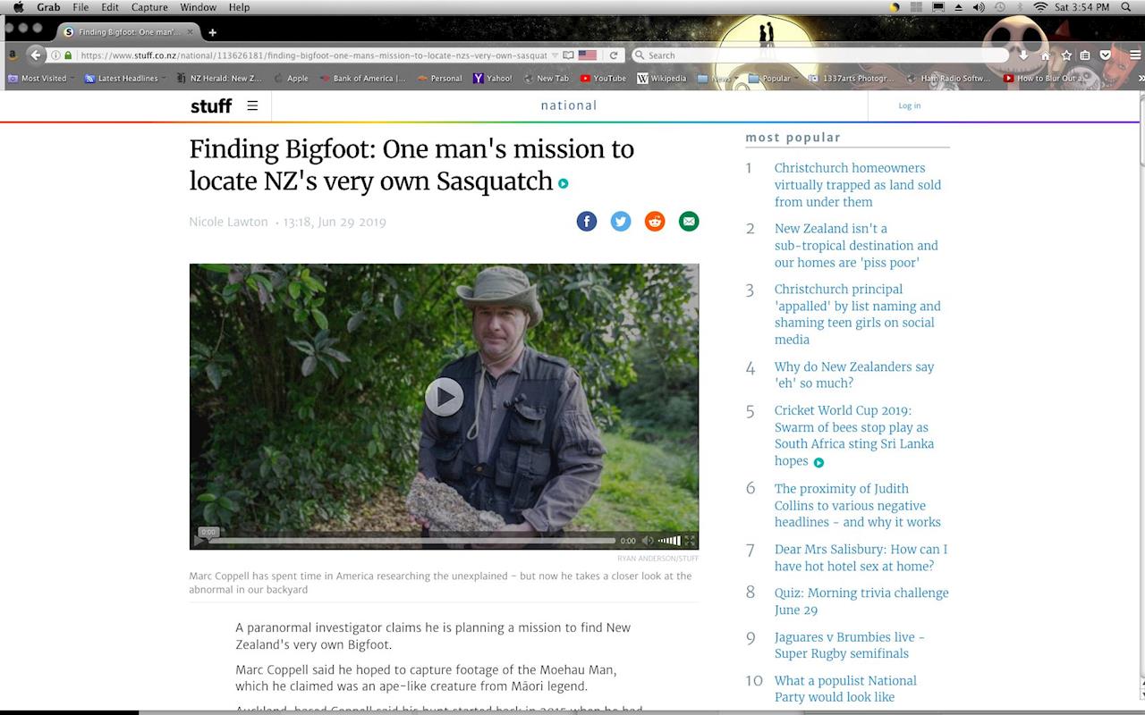The image size is (1145, 715).
Task: Open Firefox downloads arrow icon
Action: tap(1023, 55)
